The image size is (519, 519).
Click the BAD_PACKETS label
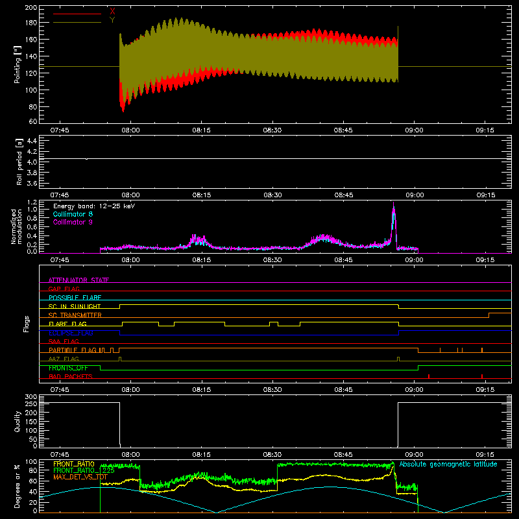(x=71, y=376)
